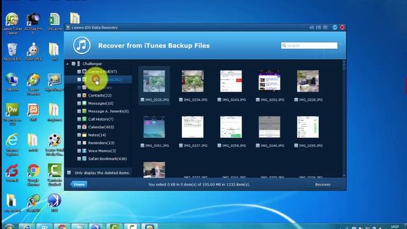Open FlashFXP desktop shortcut
Image resolution: width=407 pixels, height=229 pixels.
click(x=33, y=203)
